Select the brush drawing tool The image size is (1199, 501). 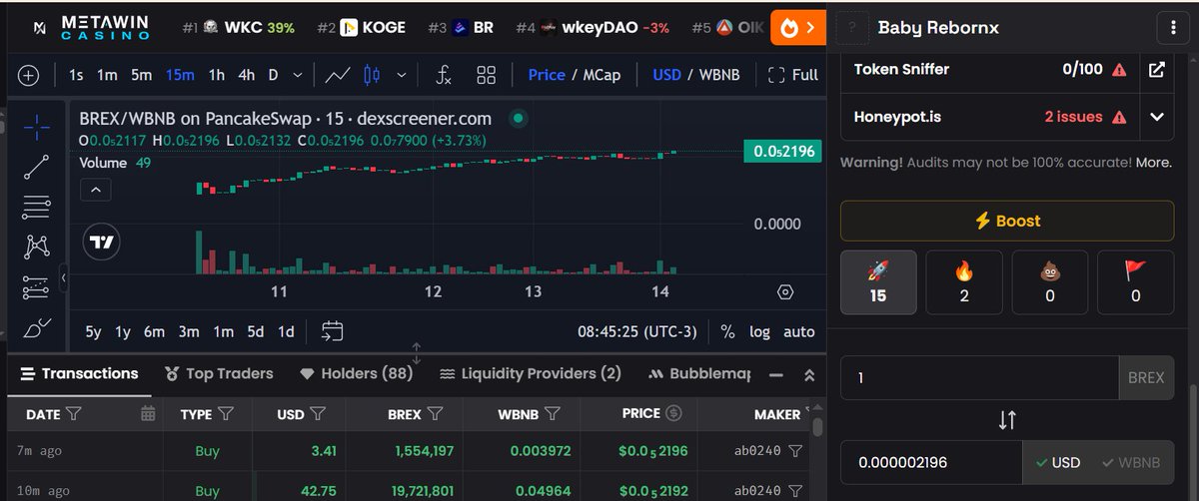36,327
